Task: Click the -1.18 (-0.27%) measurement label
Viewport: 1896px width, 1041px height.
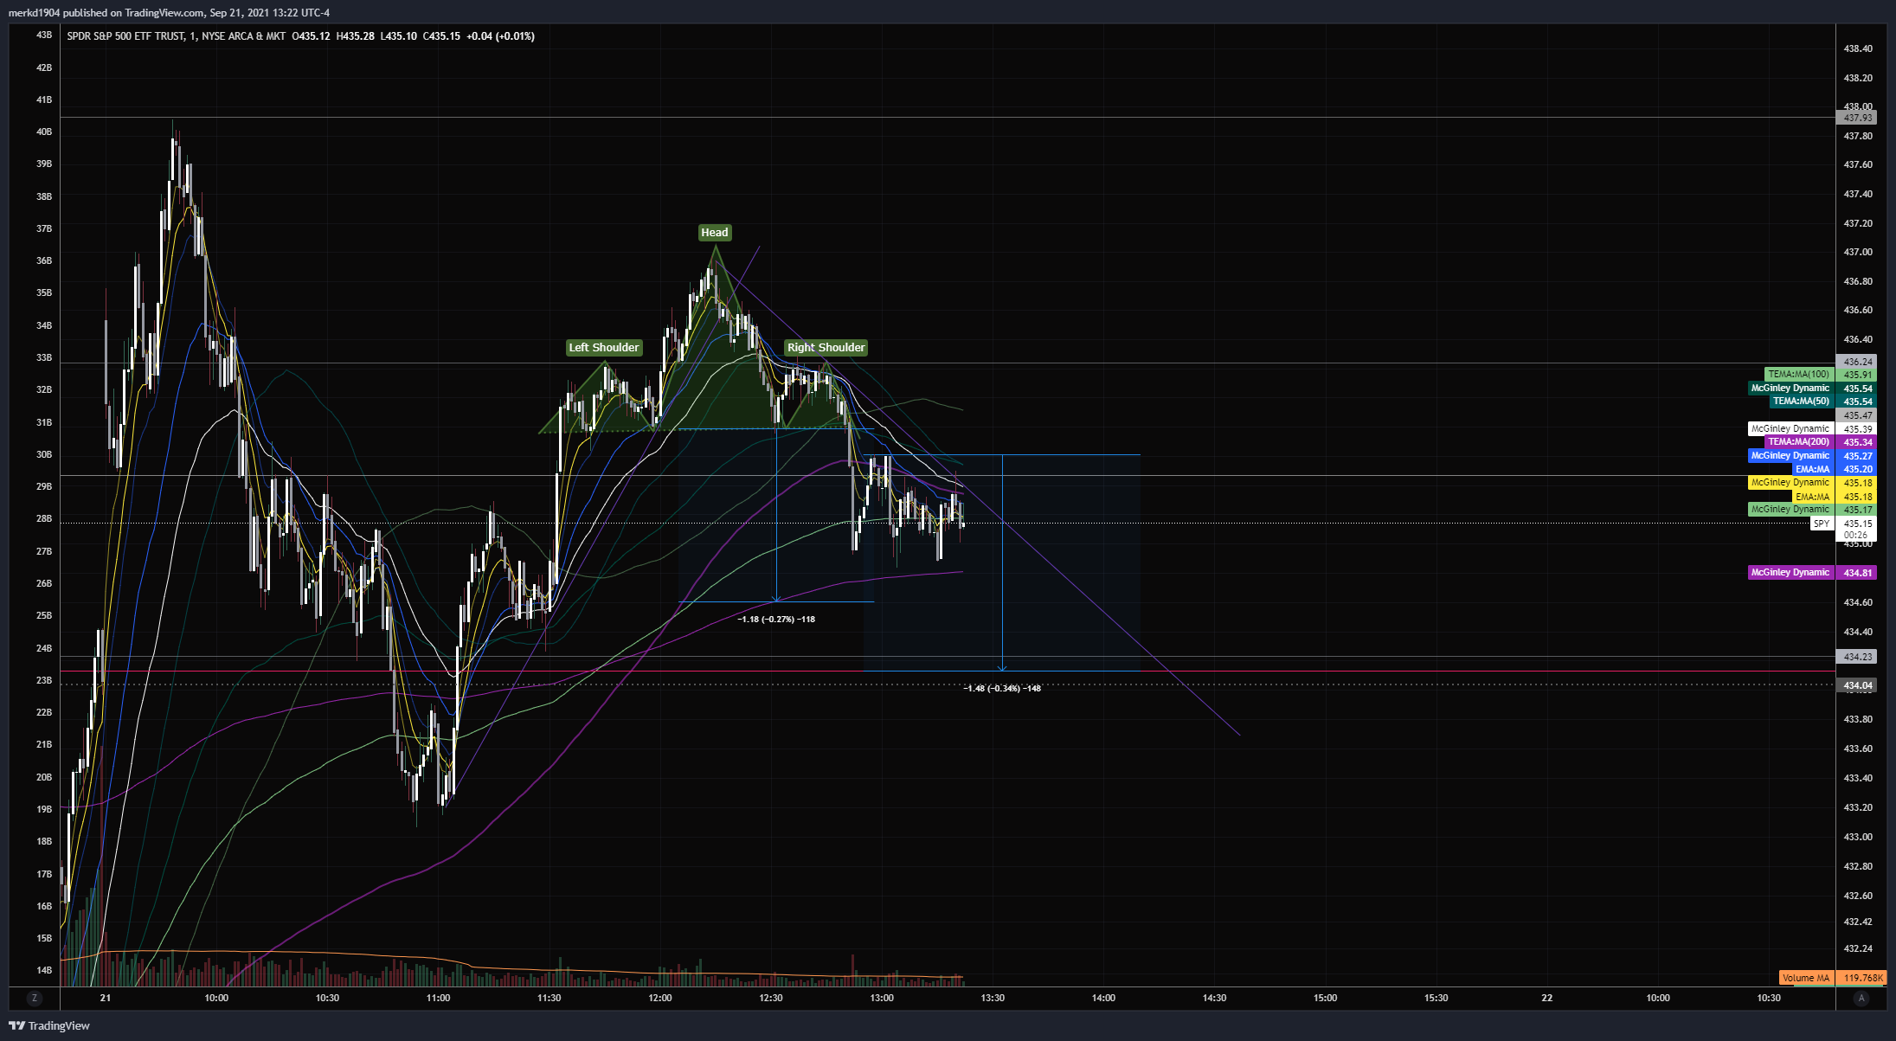Action: coord(776,620)
